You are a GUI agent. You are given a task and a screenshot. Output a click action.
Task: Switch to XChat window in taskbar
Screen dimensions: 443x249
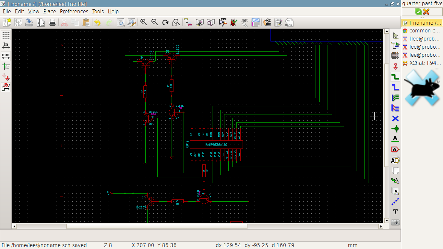point(422,63)
